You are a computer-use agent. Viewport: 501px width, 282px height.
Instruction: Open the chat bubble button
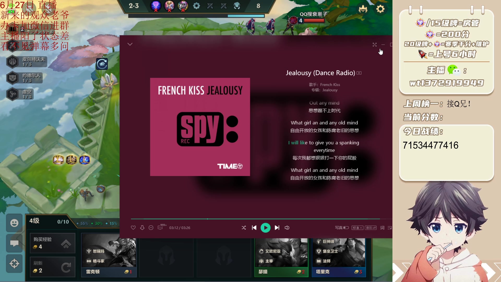[x=14, y=243]
